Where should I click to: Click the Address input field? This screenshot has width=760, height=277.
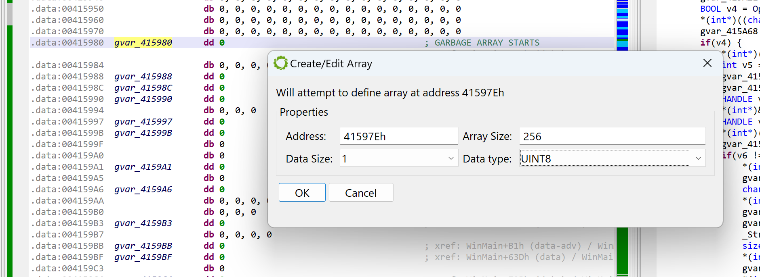point(399,136)
